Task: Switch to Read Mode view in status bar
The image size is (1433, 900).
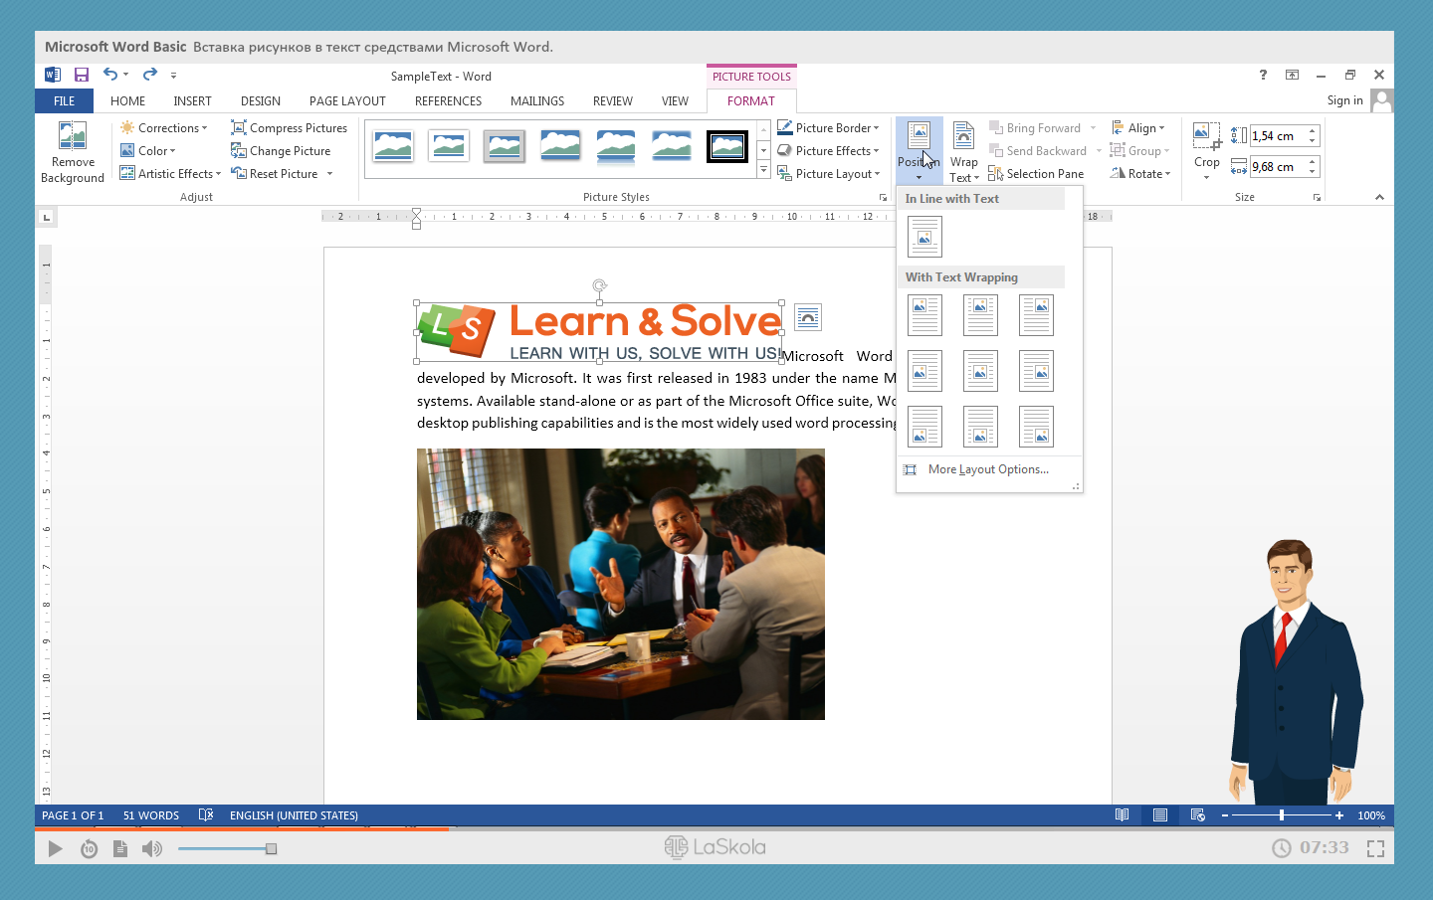Action: point(1122,815)
